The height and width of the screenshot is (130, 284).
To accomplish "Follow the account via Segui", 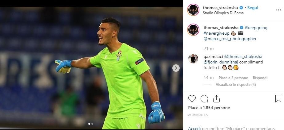I will 253,8.
